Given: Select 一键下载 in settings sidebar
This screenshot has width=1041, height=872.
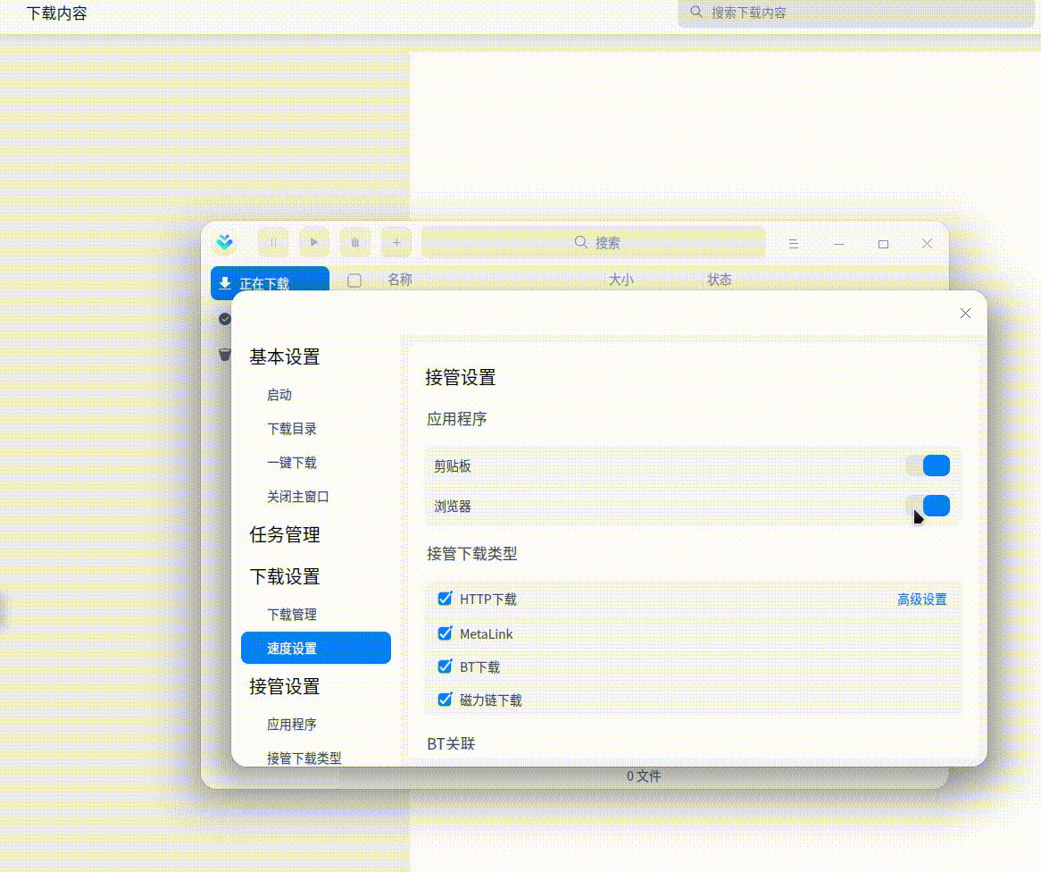Looking at the screenshot, I should (291, 463).
